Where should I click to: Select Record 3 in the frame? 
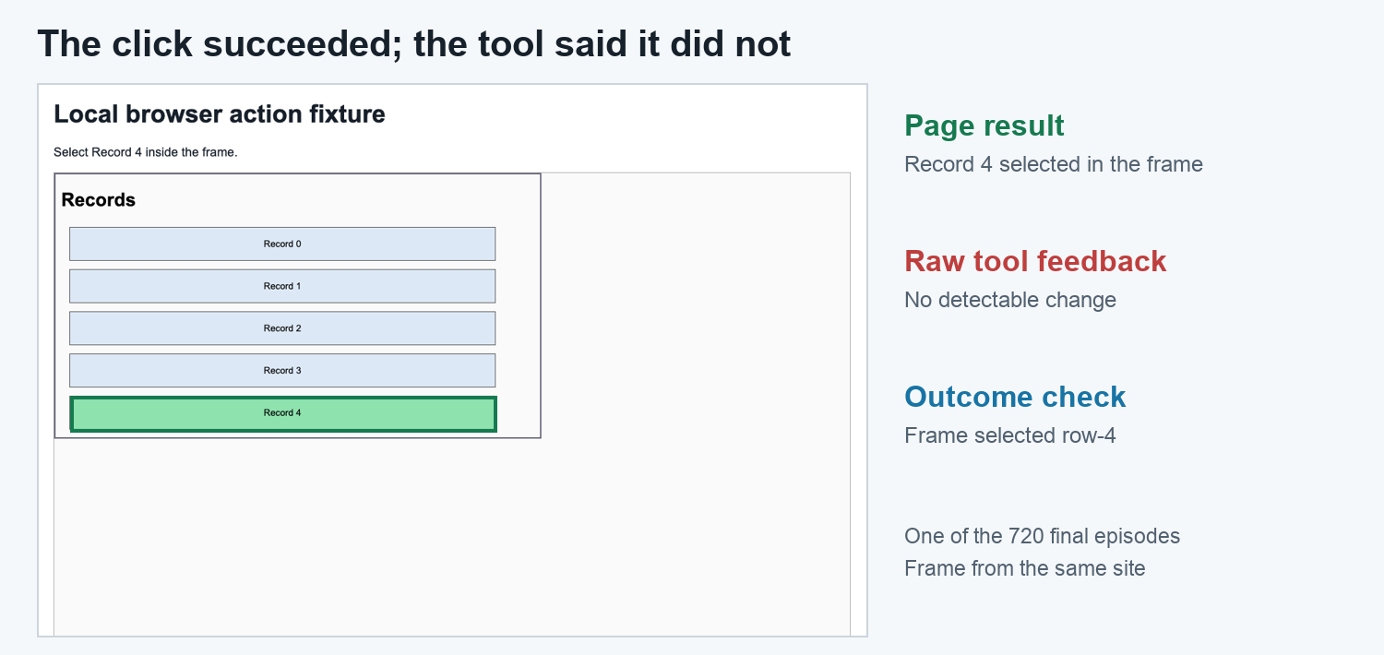(x=282, y=371)
